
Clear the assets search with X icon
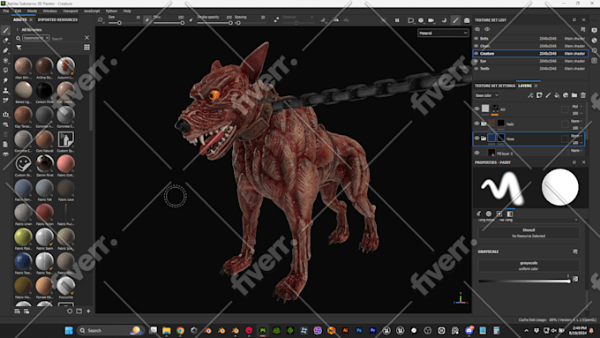pos(86,38)
